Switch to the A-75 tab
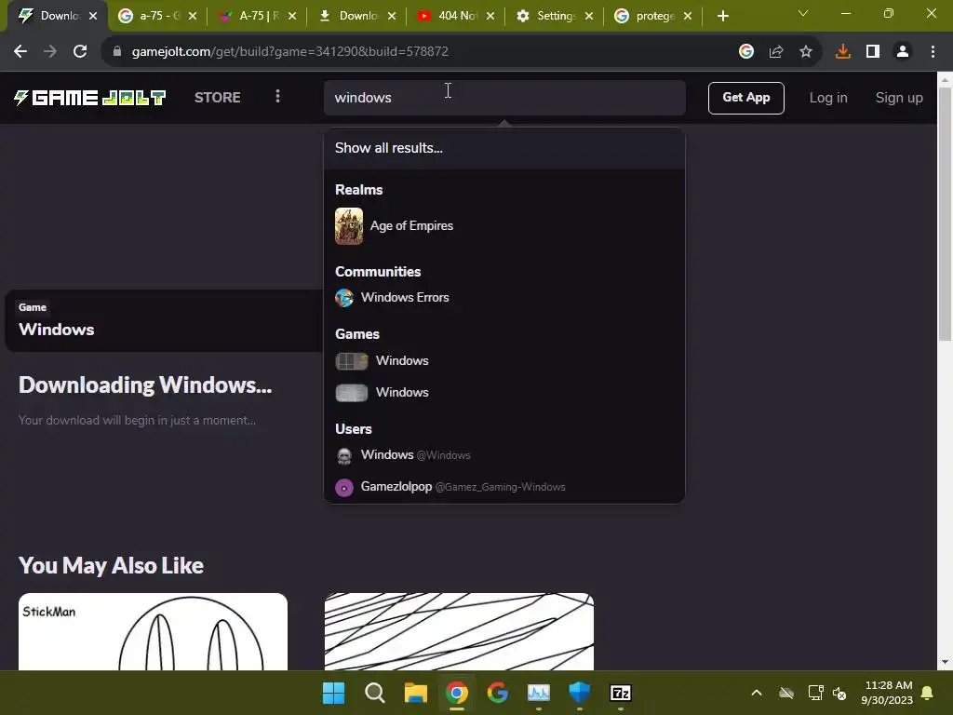953x715 pixels. (x=257, y=17)
